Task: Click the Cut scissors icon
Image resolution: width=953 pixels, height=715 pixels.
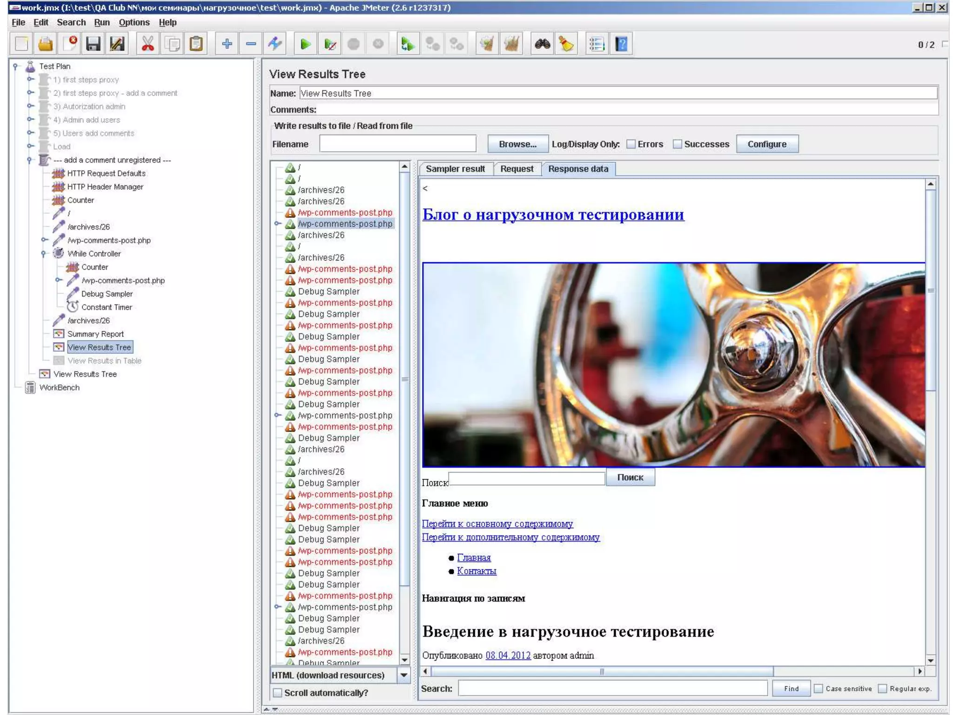Action: coord(148,44)
